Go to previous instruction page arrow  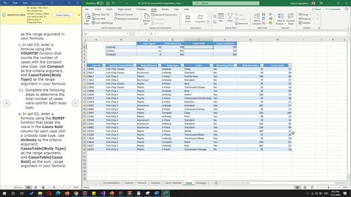pyautogui.click(x=7, y=103)
